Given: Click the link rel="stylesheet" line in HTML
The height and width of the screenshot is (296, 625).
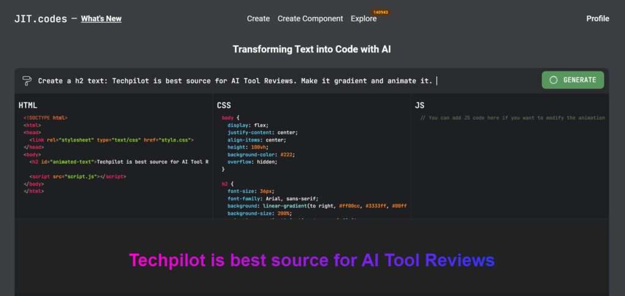Looking at the screenshot, I should 111,140.
